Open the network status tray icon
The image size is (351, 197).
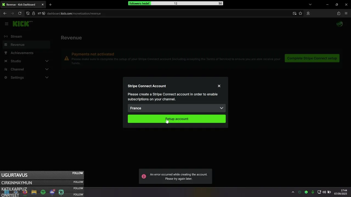pyautogui.click(x=319, y=192)
